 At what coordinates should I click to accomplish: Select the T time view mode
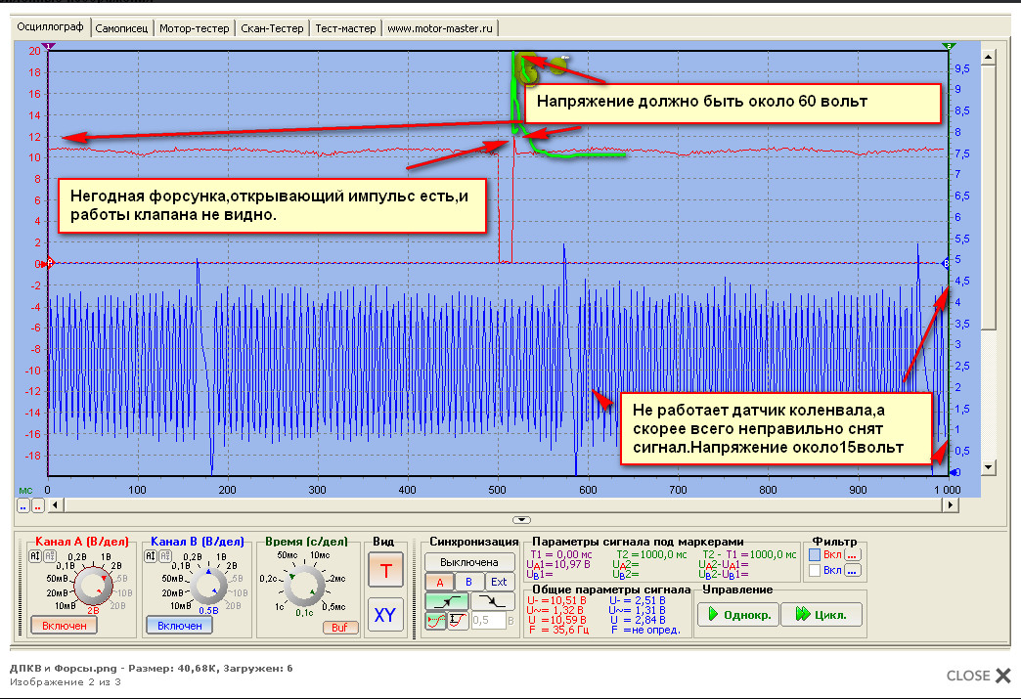(x=385, y=571)
